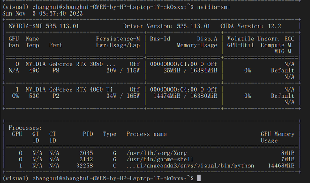310x183 pixels.
Task: Click the "Processes:" section label
Action: 25,127
